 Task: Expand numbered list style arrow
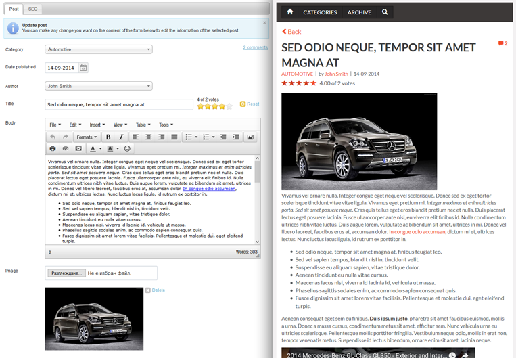tap(213, 137)
